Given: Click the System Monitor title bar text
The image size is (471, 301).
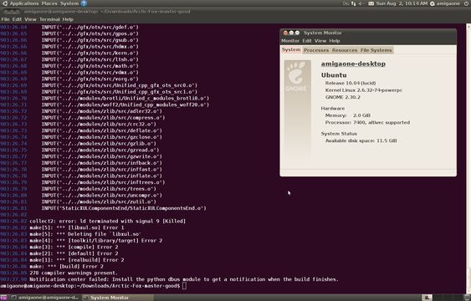Looking at the screenshot, I should click(x=323, y=33).
